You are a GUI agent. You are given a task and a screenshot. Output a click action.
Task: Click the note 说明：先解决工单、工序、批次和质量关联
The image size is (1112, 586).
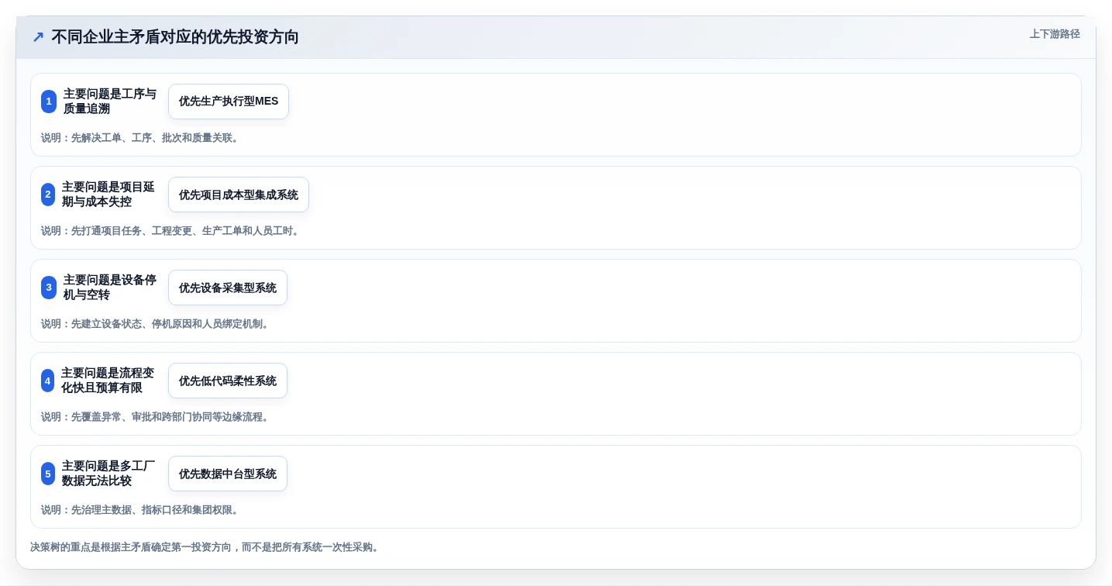click(142, 138)
